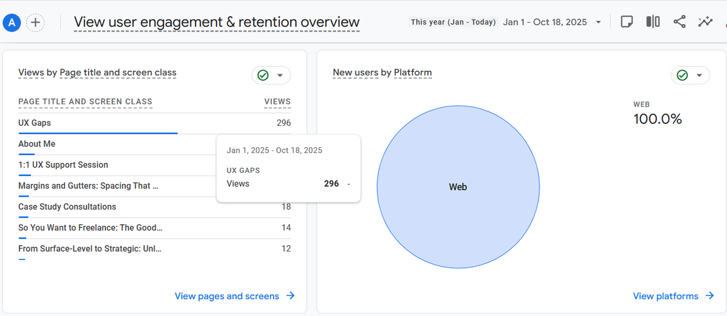Click green check icon on Views card

point(263,75)
